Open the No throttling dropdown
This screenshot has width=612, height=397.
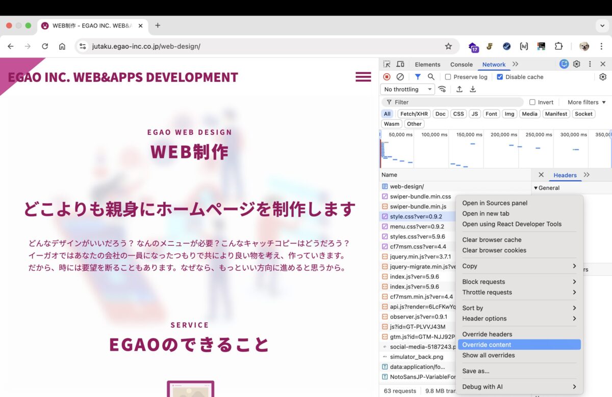pyautogui.click(x=409, y=90)
